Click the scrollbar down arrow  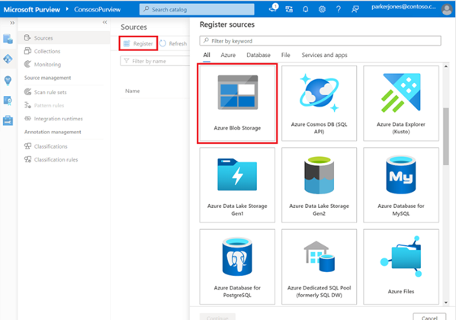pos(446,302)
